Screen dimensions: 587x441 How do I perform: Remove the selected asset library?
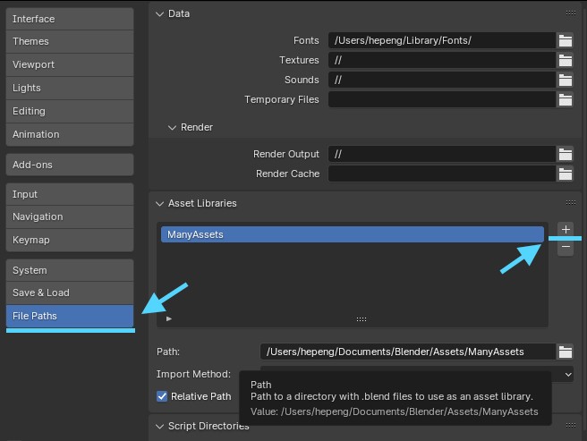coord(566,248)
